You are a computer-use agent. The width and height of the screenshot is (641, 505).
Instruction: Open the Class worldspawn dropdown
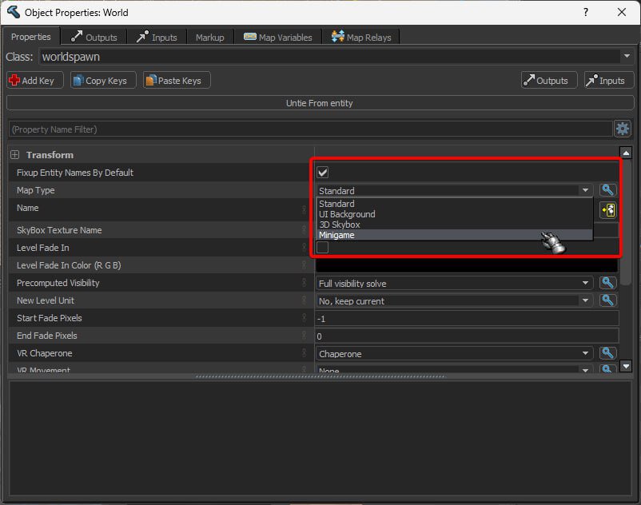626,57
